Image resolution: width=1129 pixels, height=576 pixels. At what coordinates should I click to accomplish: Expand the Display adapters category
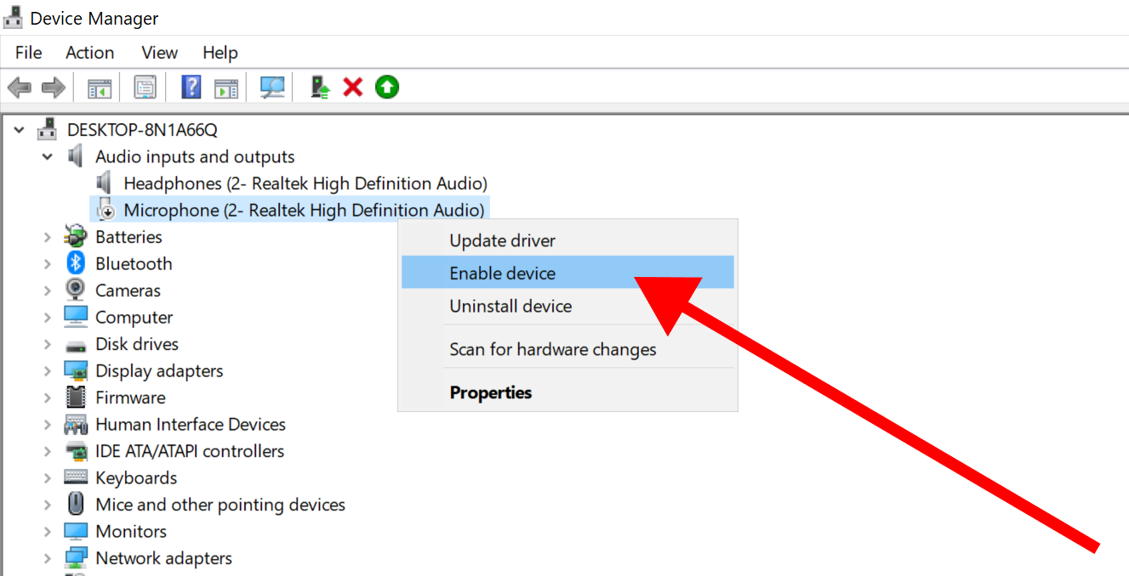pyautogui.click(x=48, y=370)
